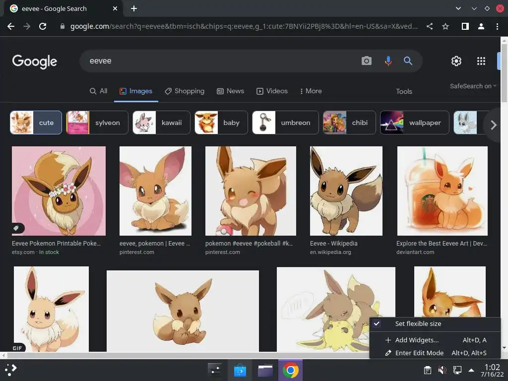Go back to the previous page
This screenshot has height=381, width=508.
tap(11, 26)
